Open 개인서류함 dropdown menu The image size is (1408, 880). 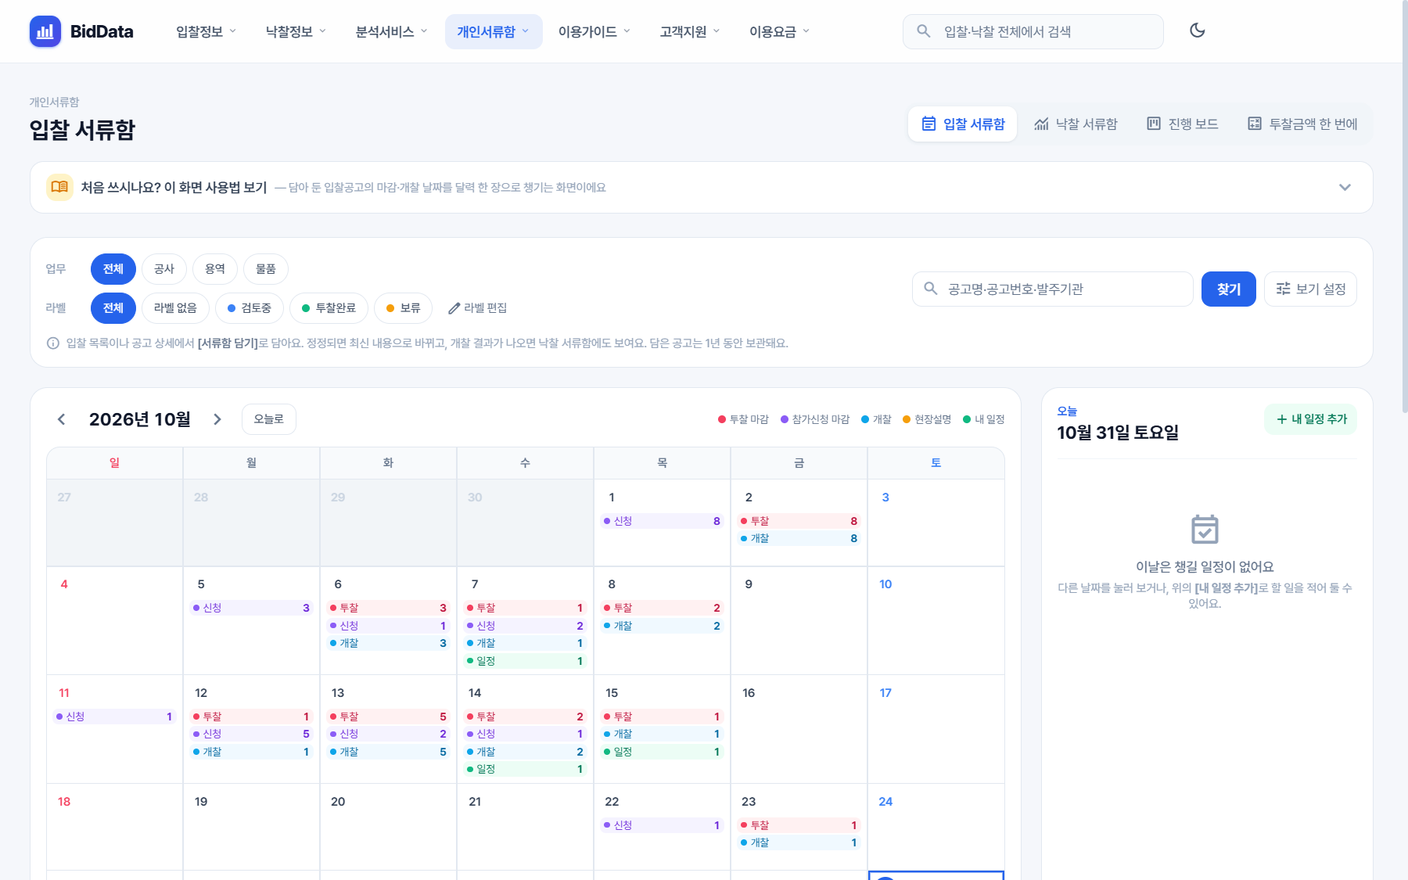(494, 31)
